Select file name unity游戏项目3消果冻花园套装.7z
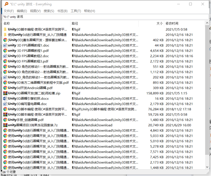 coord(33,125)
